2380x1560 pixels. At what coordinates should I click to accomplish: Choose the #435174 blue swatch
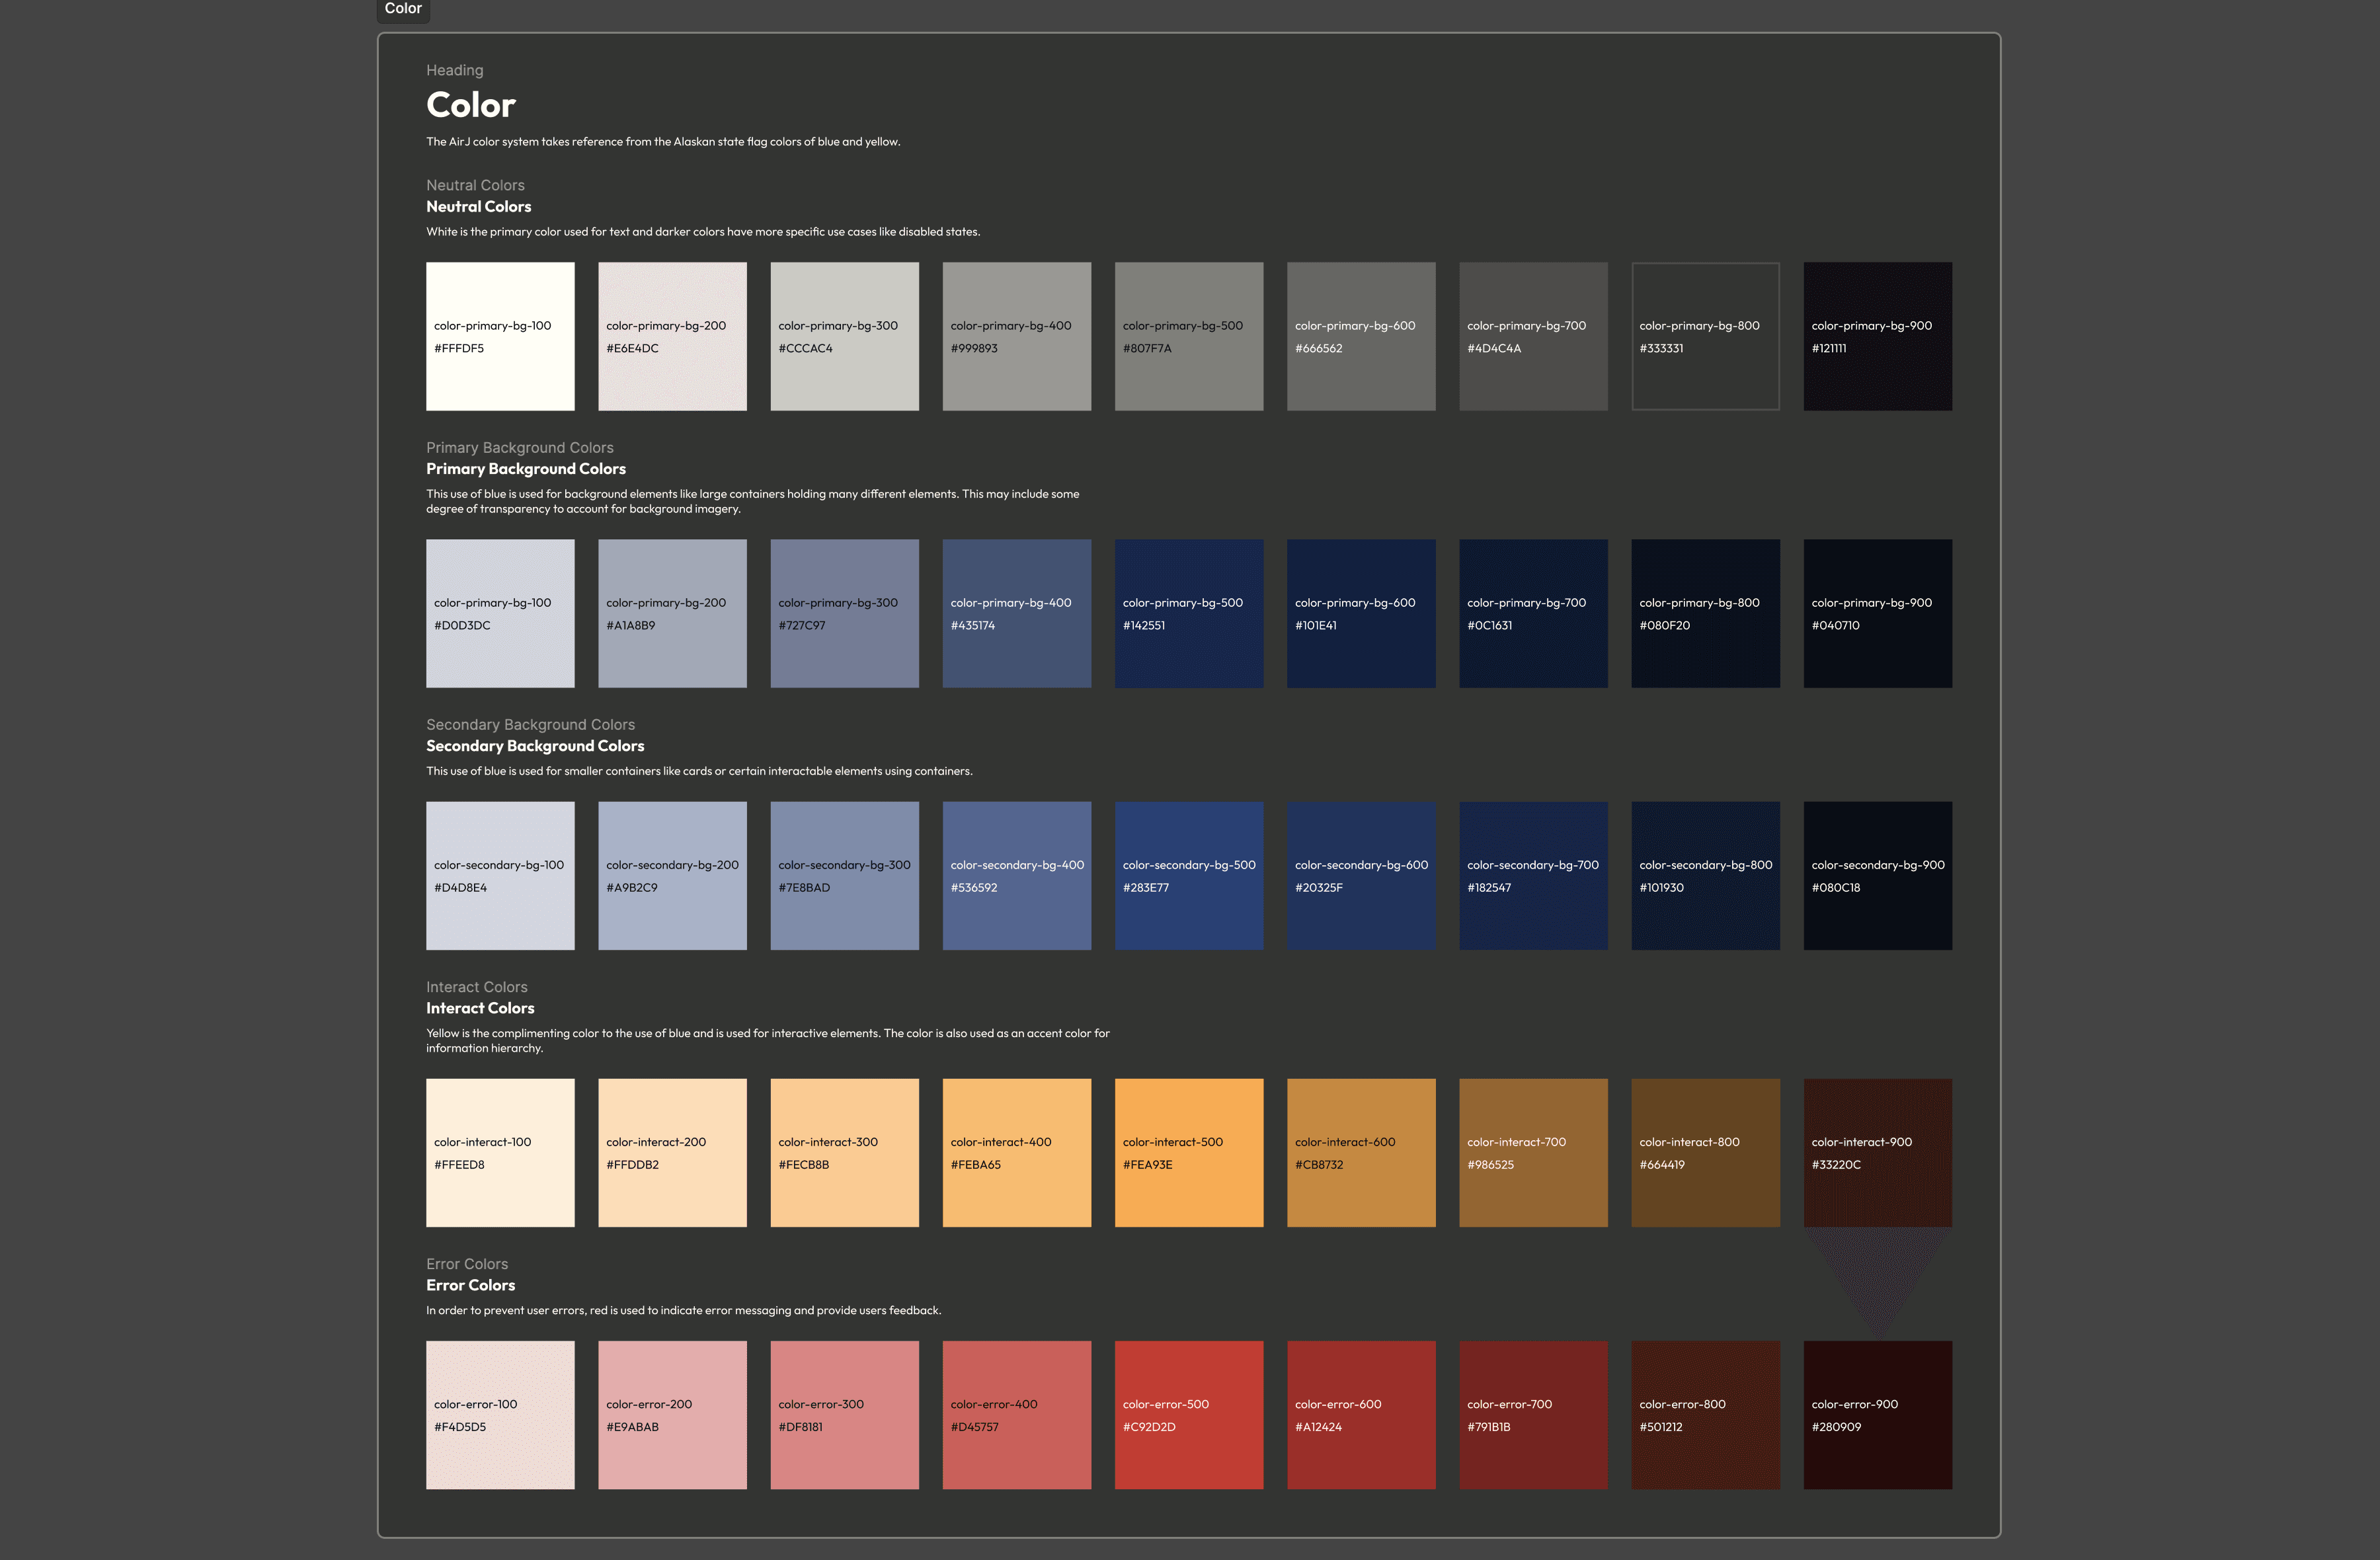coord(1016,614)
